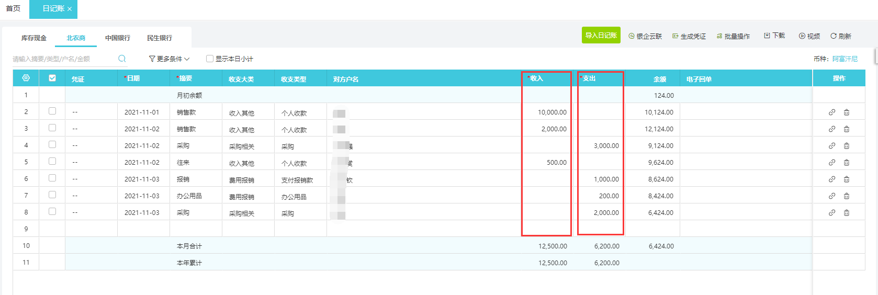Click link icon for row 7 办公用品
This screenshot has height=295, width=878.
coord(832,196)
